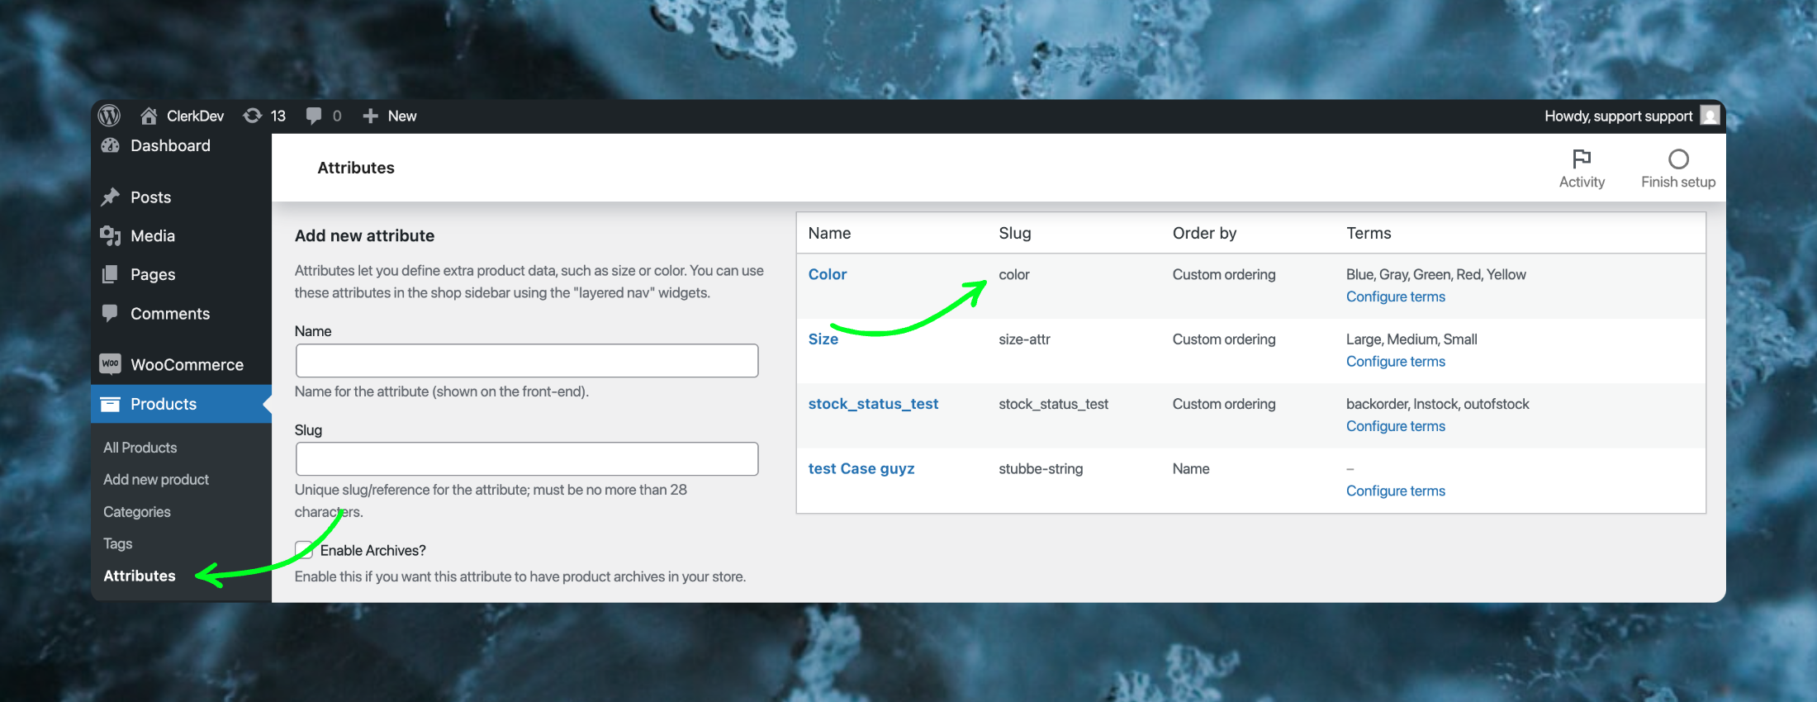The height and width of the screenshot is (702, 1817).
Task: Open the comments bubble icon in toolbar
Action: (x=314, y=116)
